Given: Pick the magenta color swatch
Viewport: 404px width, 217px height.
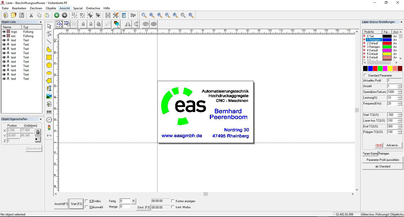Looking at the screenshot, I should 385,68.
